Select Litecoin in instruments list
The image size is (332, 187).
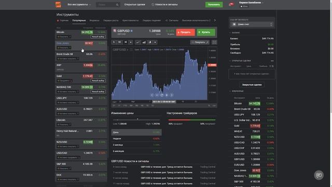click(81, 123)
